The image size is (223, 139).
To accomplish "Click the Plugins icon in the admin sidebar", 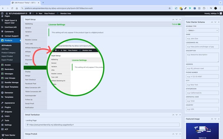I will point(2,107).
